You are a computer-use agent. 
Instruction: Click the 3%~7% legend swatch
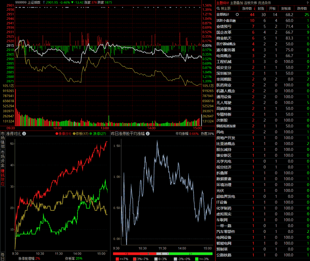135,259
